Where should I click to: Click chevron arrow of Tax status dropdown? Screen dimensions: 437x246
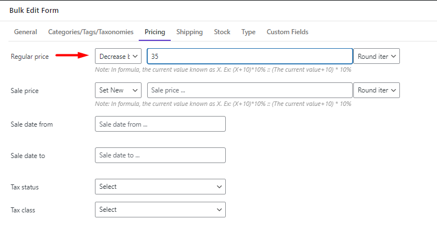tap(219, 187)
